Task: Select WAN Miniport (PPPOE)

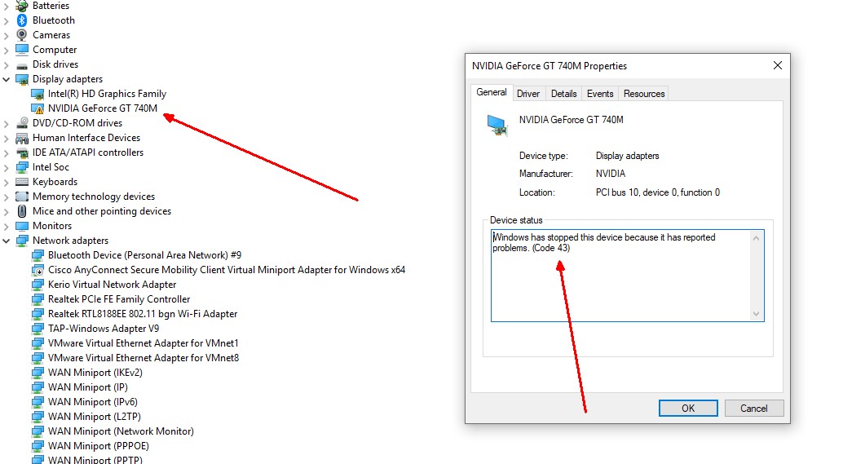Action: [x=99, y=446]
